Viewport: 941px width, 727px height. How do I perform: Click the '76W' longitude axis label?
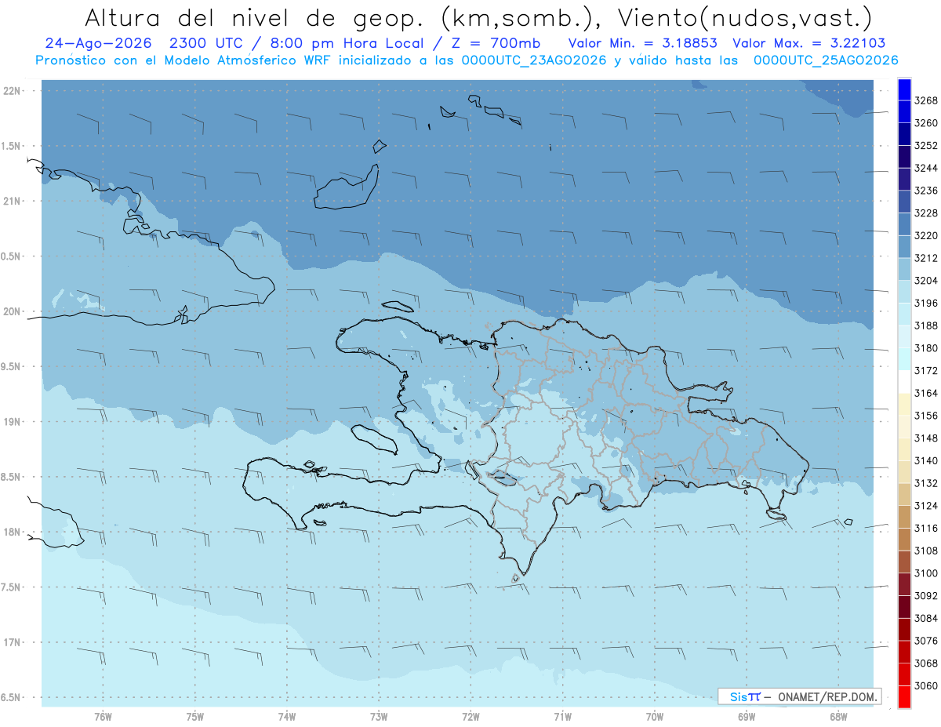click(103, 716)
